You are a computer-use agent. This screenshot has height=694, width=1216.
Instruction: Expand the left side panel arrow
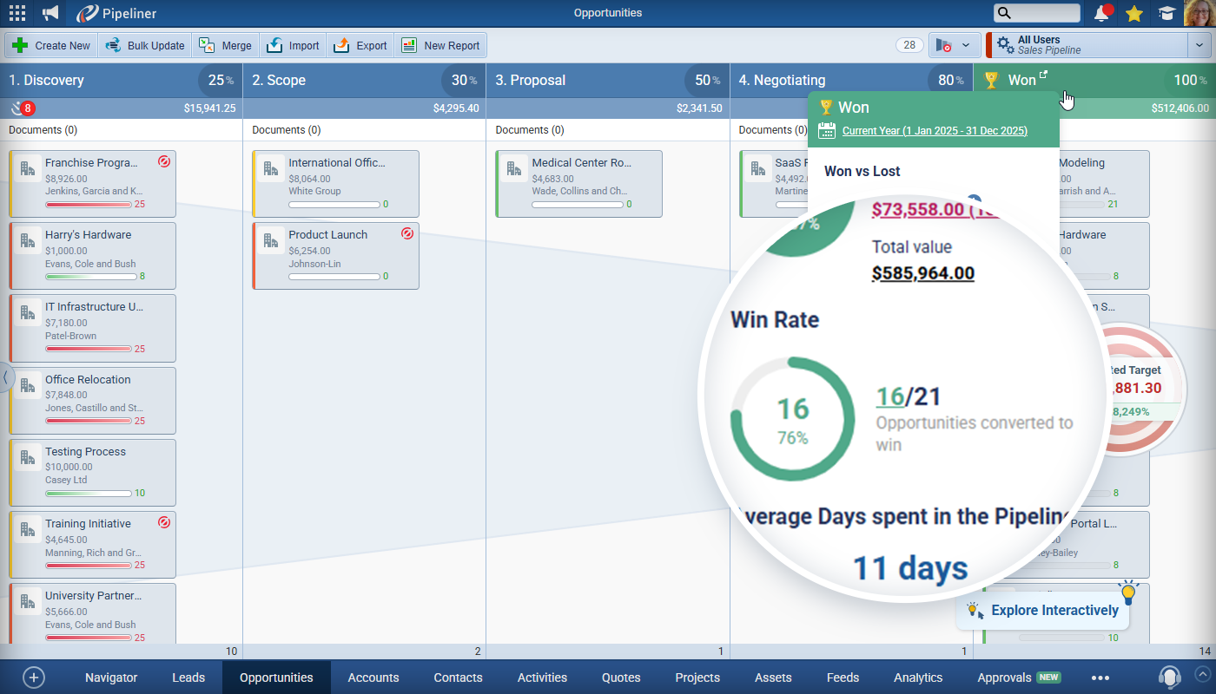point(5,377)
